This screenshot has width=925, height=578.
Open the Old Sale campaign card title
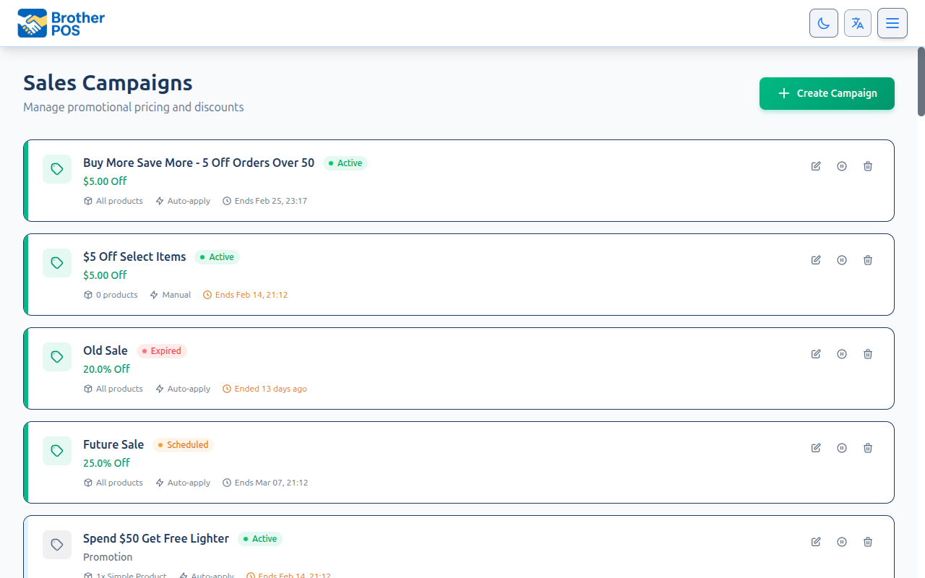pyautogui.click(x=106, y=350)
